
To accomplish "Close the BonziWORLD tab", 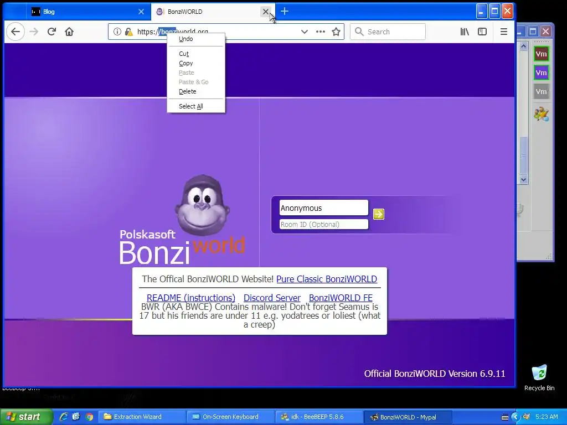I will [265, 12].
